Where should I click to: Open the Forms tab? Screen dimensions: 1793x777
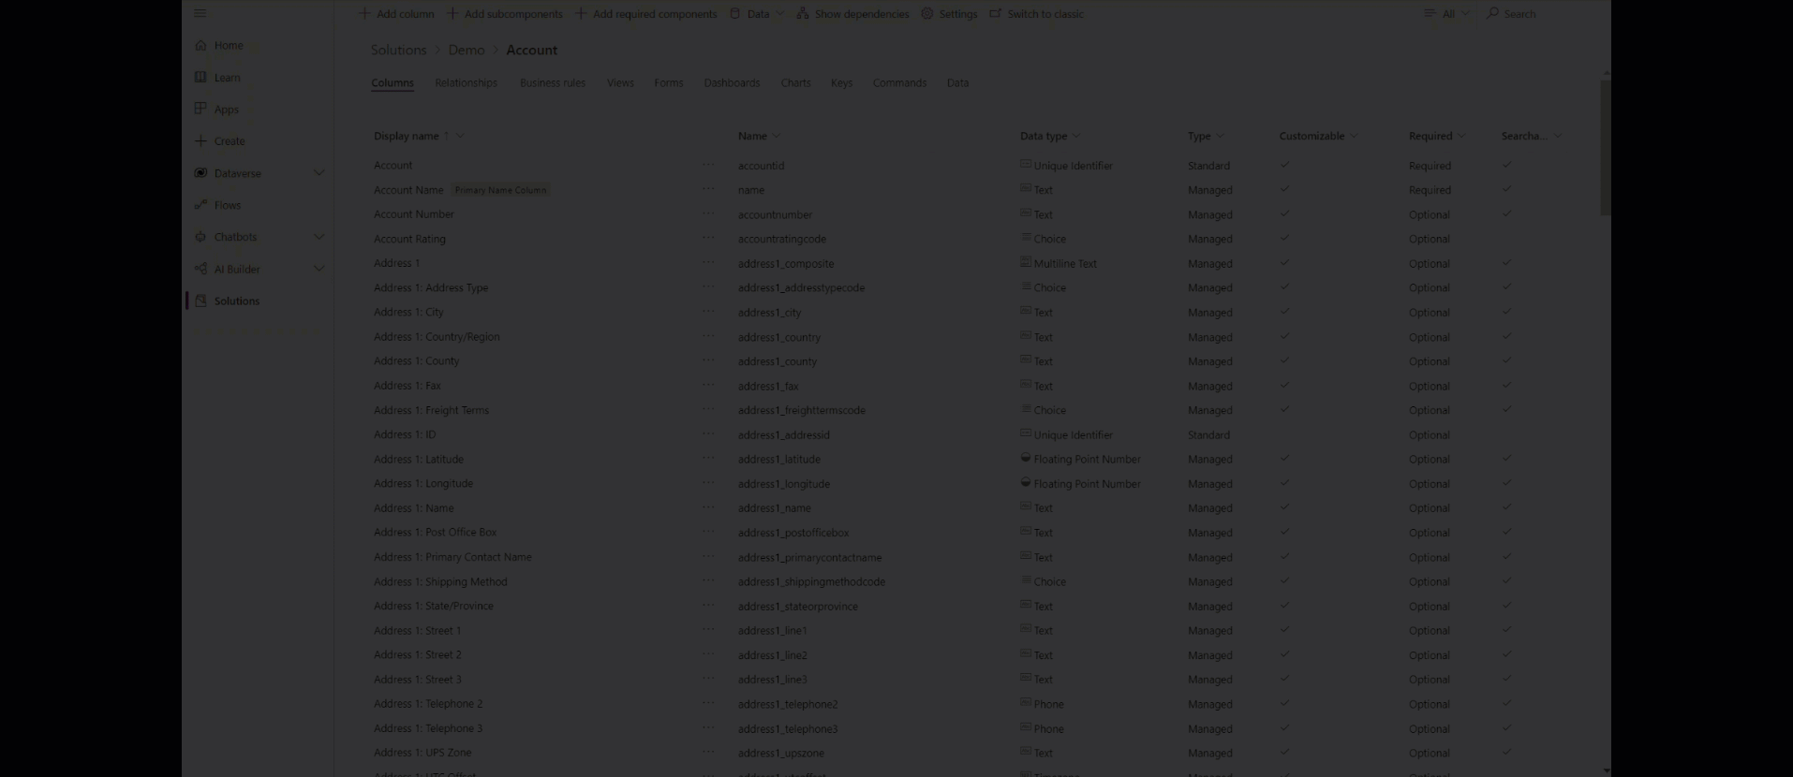click(668, 83)
